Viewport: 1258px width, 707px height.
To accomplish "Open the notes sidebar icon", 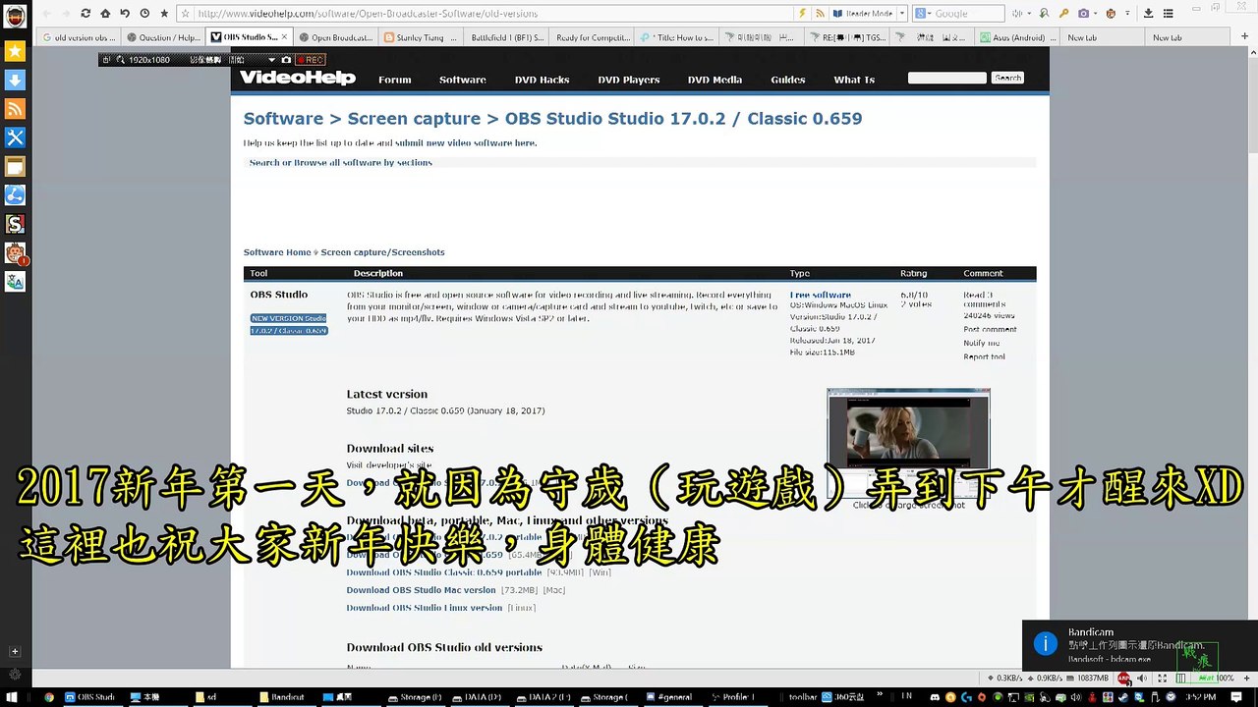I will point(15,167).
